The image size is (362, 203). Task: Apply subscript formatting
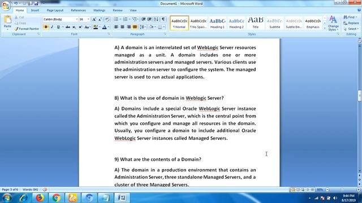tap(74, 27)
